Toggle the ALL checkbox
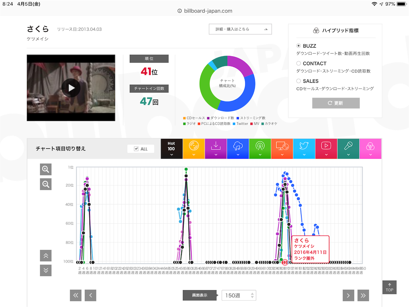This screenshot has width=409, height=307. click(136, 149)
